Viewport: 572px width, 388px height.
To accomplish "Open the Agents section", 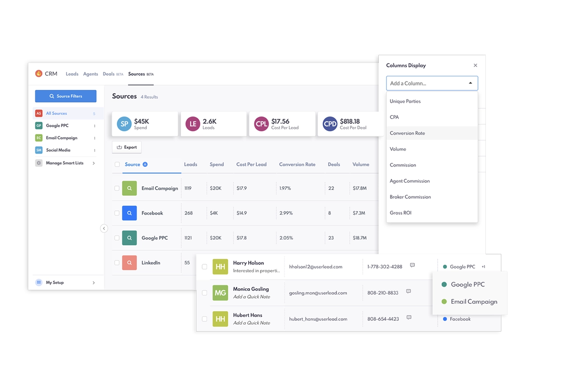I will (x=90, y=74).
